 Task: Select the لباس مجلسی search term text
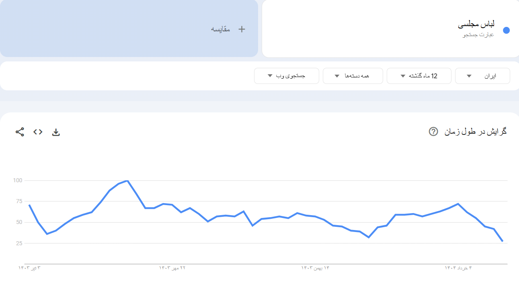click(476, 24)
